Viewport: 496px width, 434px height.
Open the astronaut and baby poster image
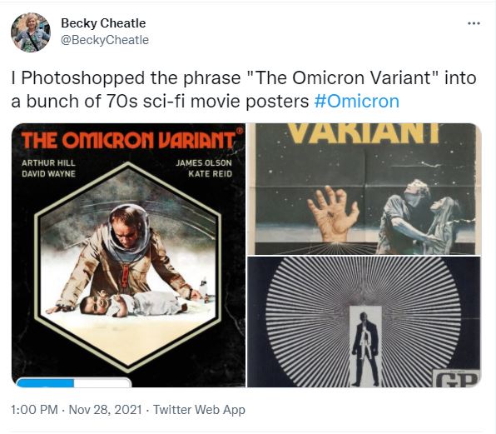[x=128, y=255]
